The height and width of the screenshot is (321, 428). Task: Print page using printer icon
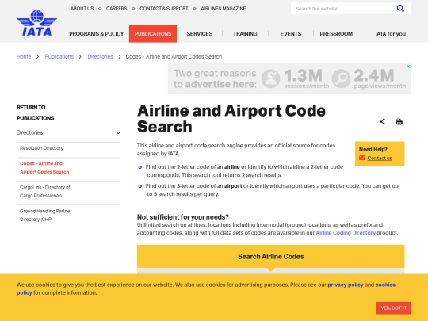(399, 122)
